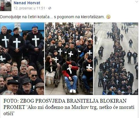Click the timestamp 12. prosinac u 11:51
Image resolution: width=139 pixels, height=118 pixels.
coord(29,8)
